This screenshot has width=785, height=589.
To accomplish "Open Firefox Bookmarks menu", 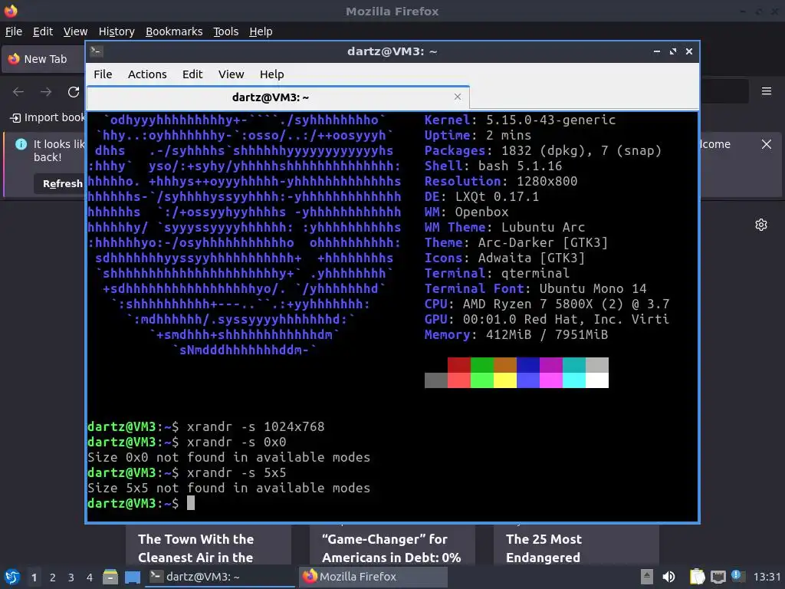I will 174,31.
